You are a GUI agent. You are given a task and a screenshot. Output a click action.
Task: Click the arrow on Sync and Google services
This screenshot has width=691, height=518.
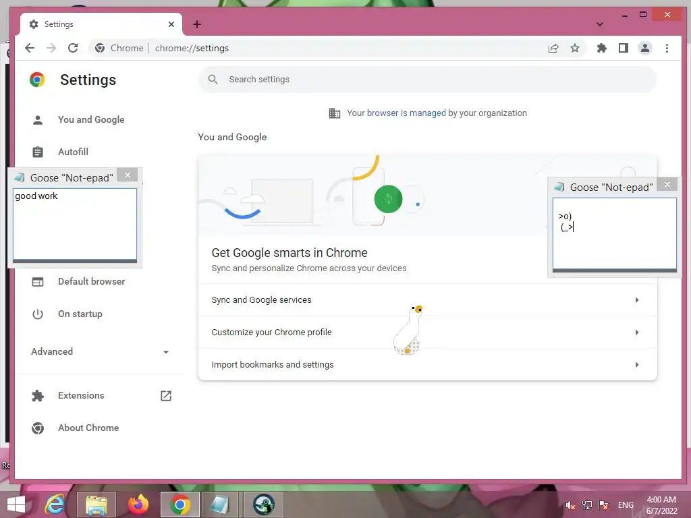(637, 300)
